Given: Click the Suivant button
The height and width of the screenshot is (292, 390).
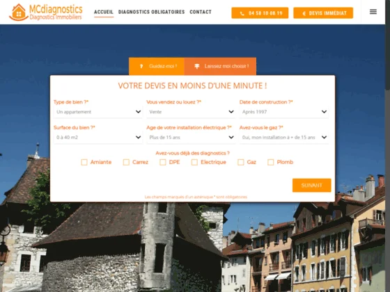Looking at the screenshot, I should click(312, 185).
